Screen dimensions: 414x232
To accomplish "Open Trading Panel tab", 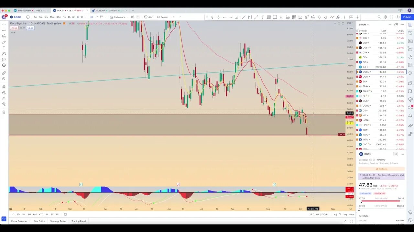I will [79, 221].
